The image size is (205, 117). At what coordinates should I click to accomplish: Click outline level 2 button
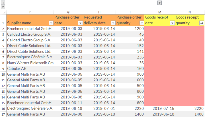pos(3,7)
